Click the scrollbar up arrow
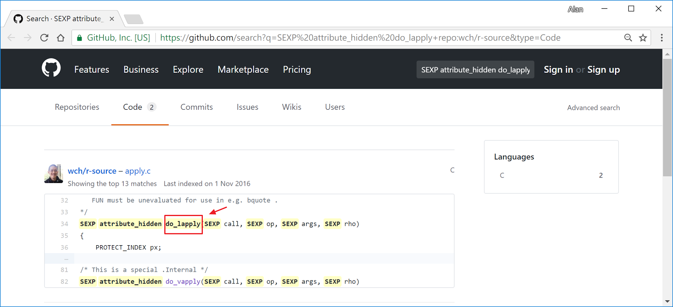673x307 pixels. click(x=667, y=54)
